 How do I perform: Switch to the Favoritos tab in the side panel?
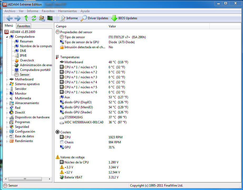[x=23, y=26]
